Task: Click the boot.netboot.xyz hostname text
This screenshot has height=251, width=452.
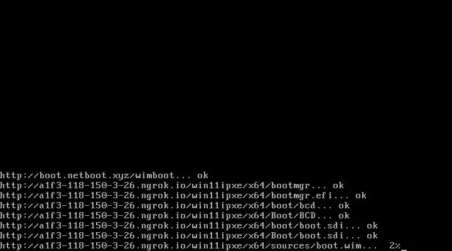Action: click(x=84, y=176)
